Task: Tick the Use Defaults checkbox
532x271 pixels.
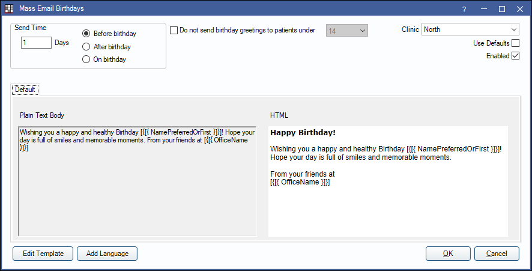Action: (x=515, y=43)
